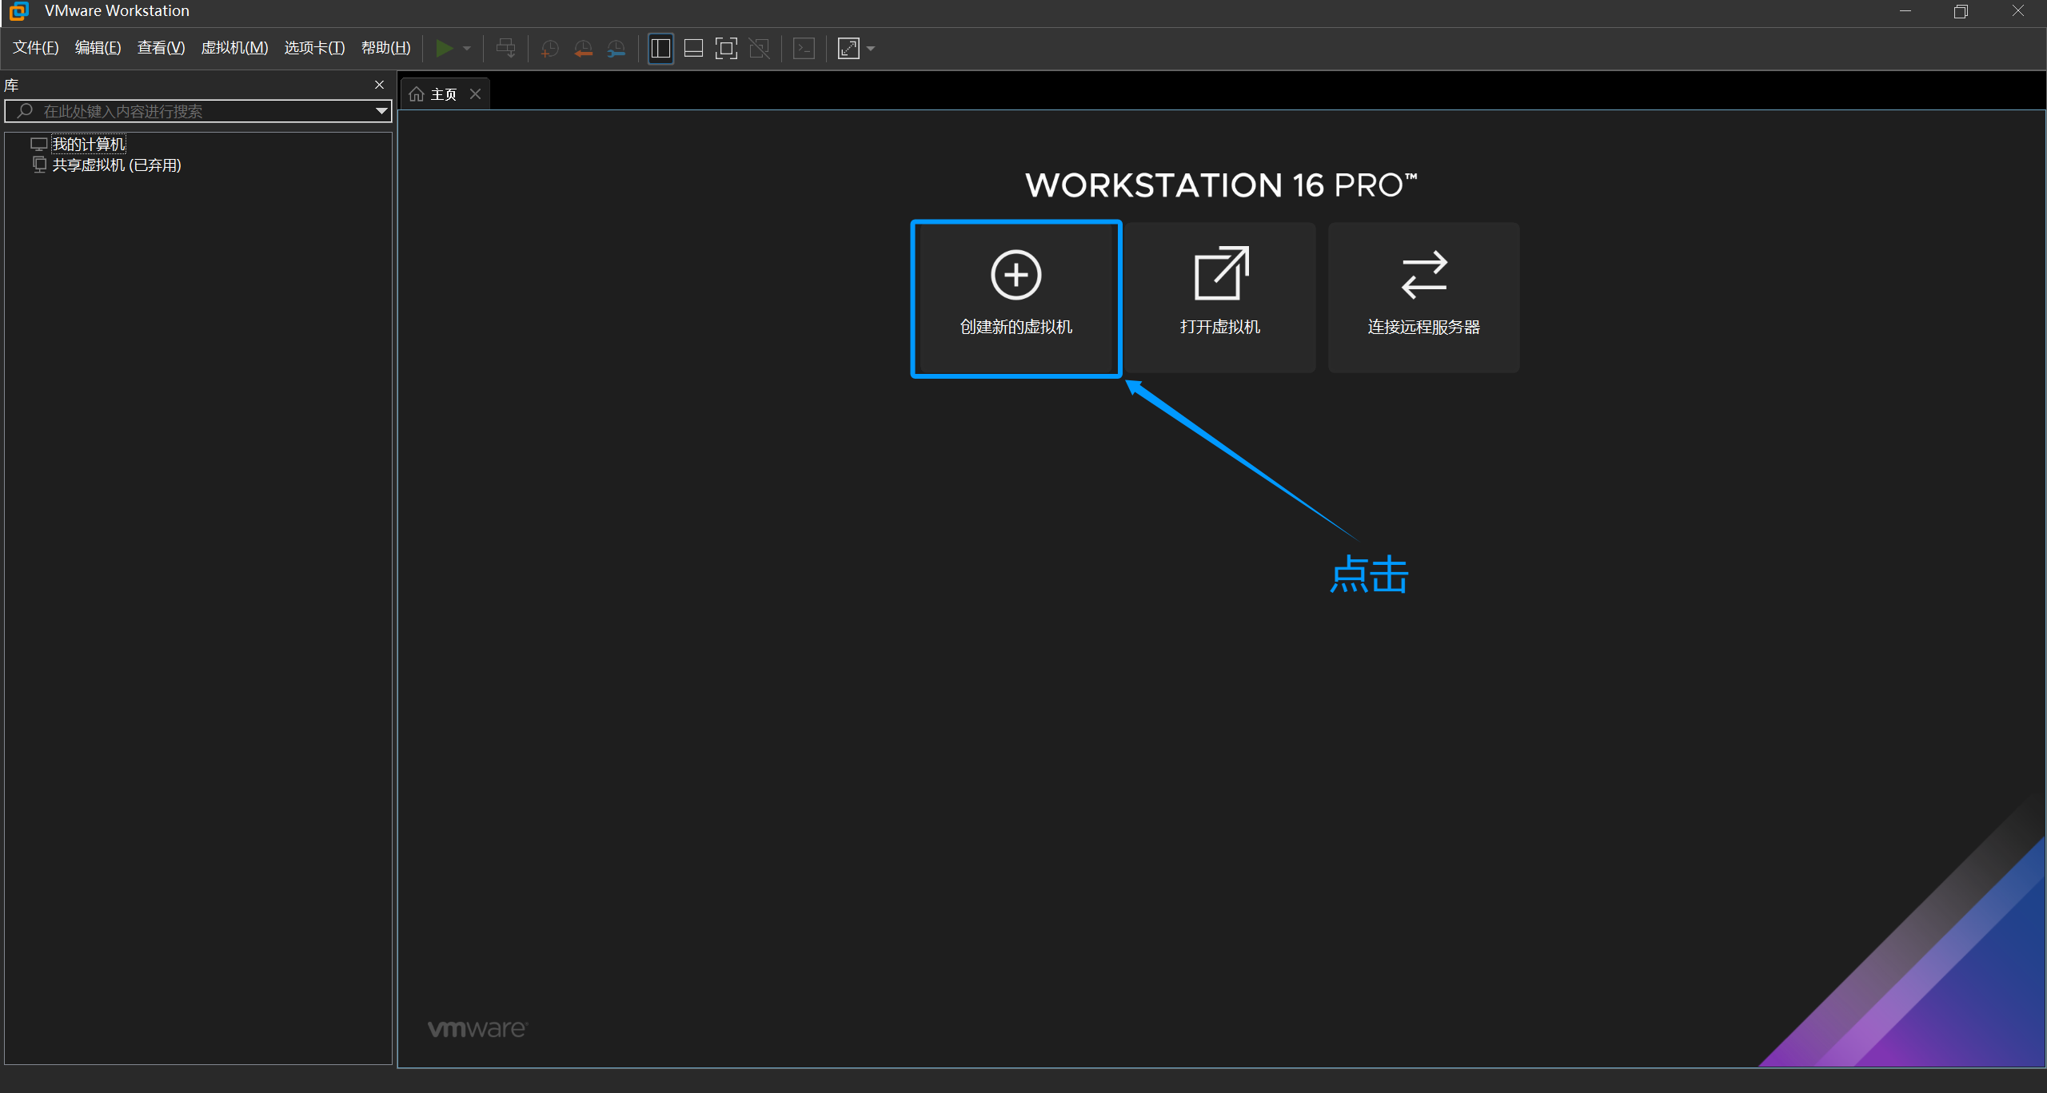Toggle the library sidebar view button

pyautogui.click(x=660, y=49)
